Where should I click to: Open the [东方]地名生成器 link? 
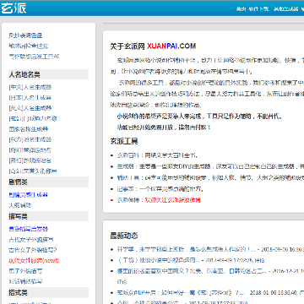coord(30,139)
